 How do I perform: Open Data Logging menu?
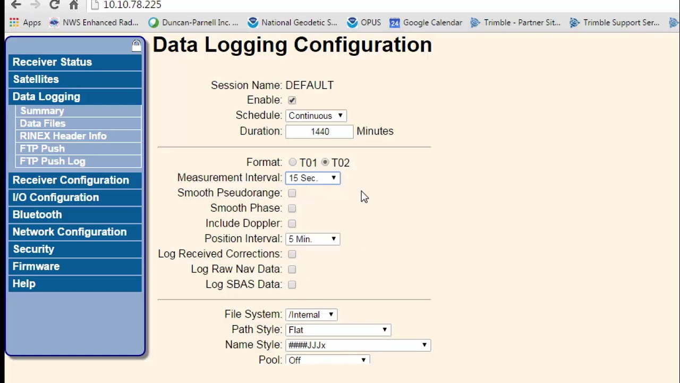tap(75, 97)
